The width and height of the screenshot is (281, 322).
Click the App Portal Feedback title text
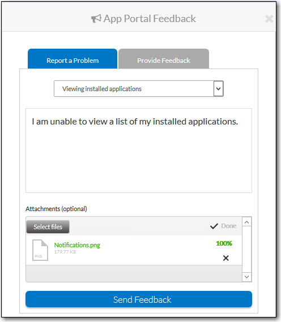click(150, 19)
